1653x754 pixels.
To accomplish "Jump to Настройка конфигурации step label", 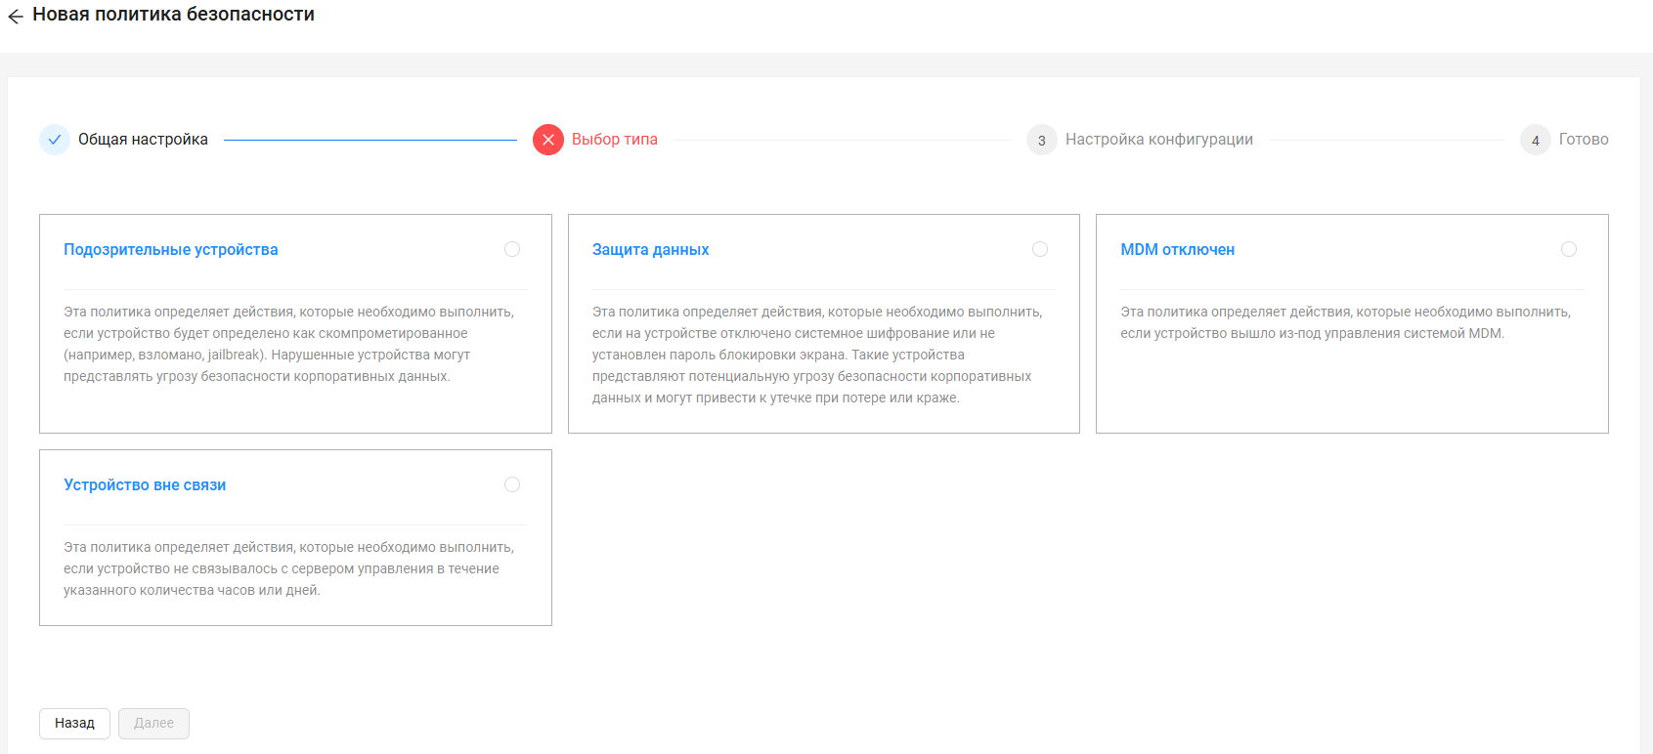I will (1158, 140).
